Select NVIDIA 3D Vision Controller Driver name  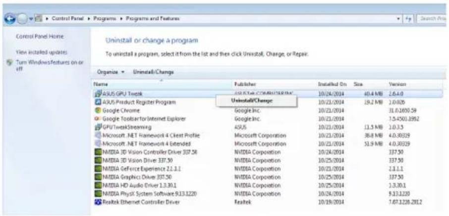click(150, 152)
